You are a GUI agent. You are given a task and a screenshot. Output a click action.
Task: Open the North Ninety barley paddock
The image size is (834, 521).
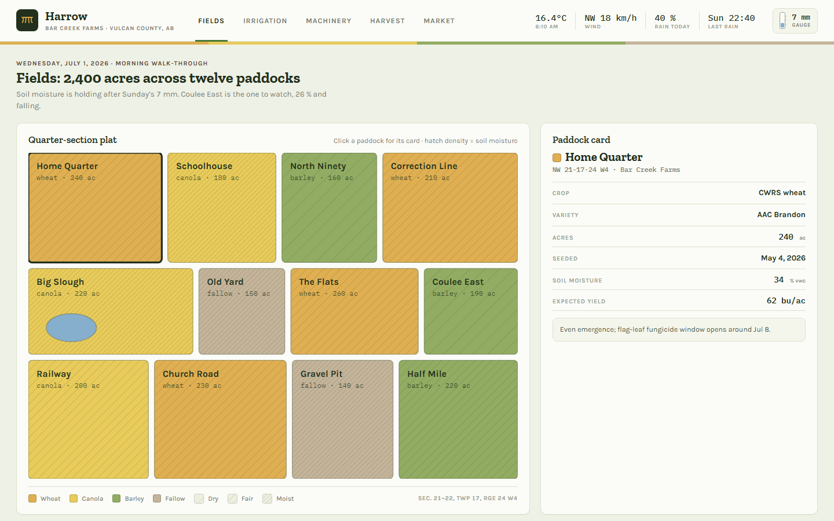[x=329, y=208]
